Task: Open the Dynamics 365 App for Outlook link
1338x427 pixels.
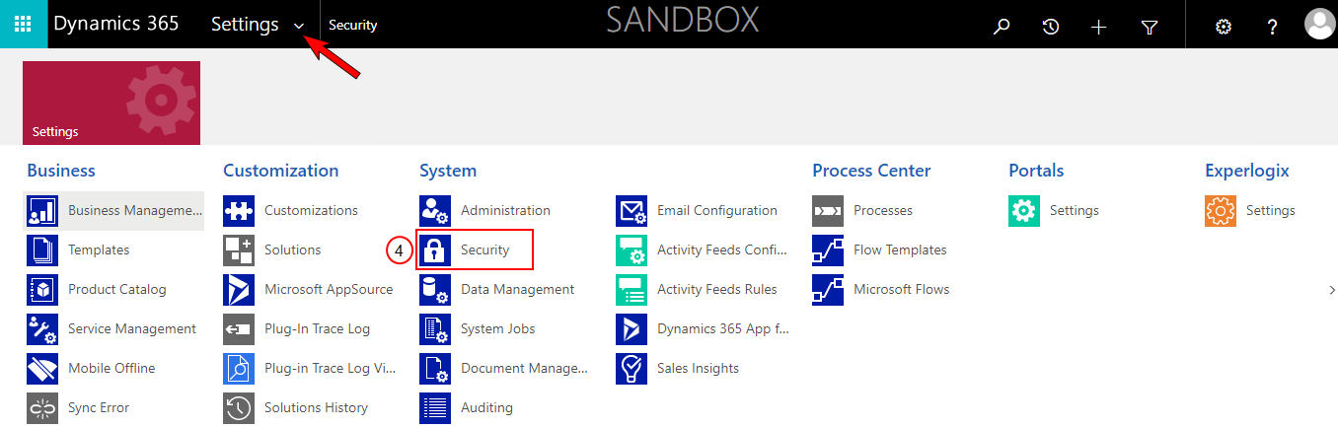Action: pyautogui.click(x=723, y=329)
